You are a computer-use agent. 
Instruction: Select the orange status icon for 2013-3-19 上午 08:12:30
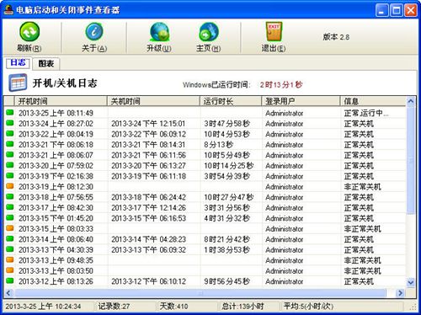pyautogui.click(x=10, y=186)
